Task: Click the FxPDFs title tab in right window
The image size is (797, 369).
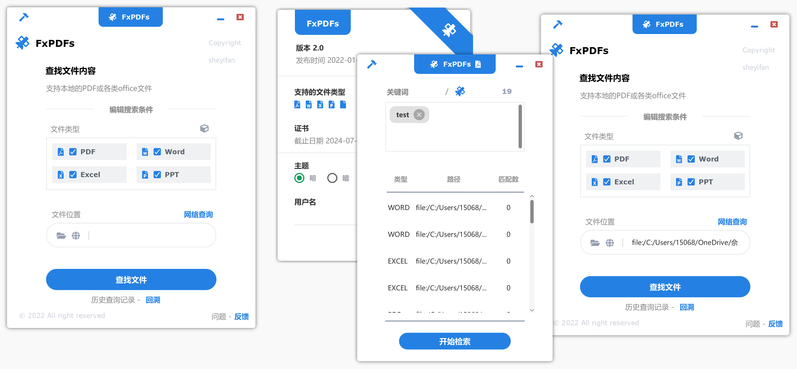Action: click(664, 24)
